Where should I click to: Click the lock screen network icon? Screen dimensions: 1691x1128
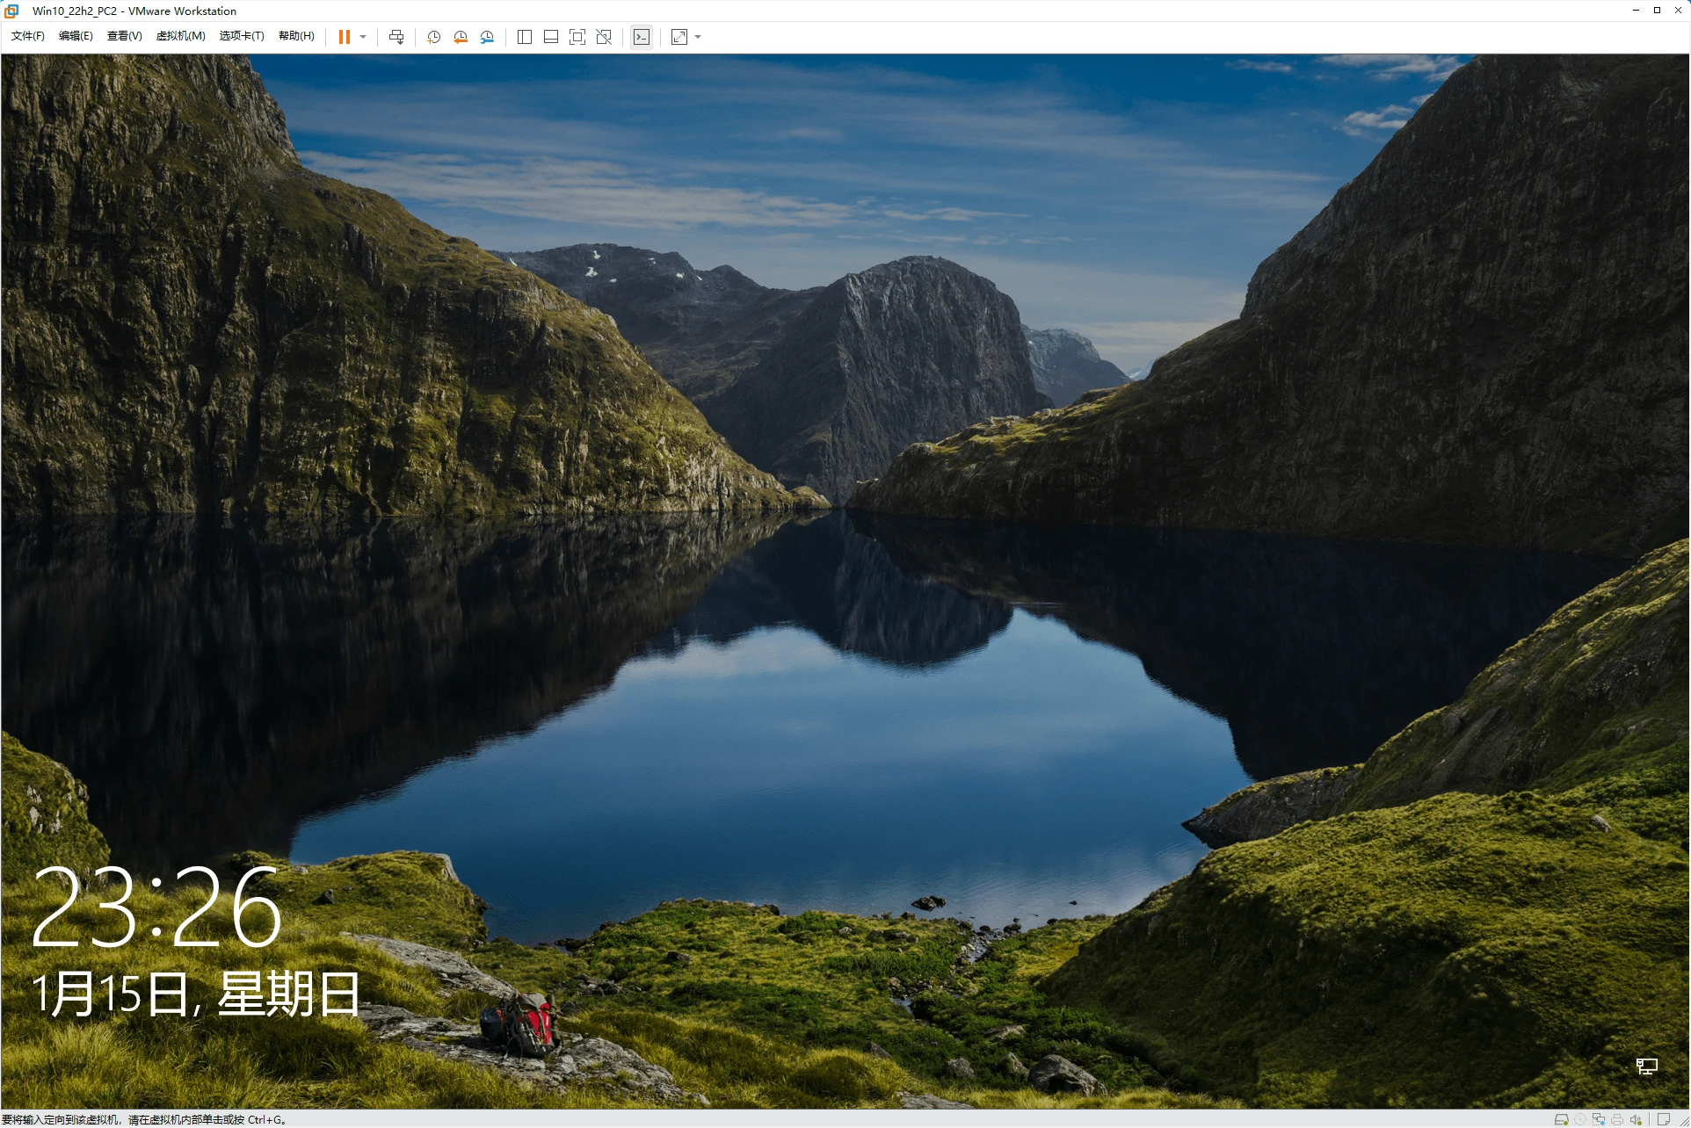coord(1646,1066)
